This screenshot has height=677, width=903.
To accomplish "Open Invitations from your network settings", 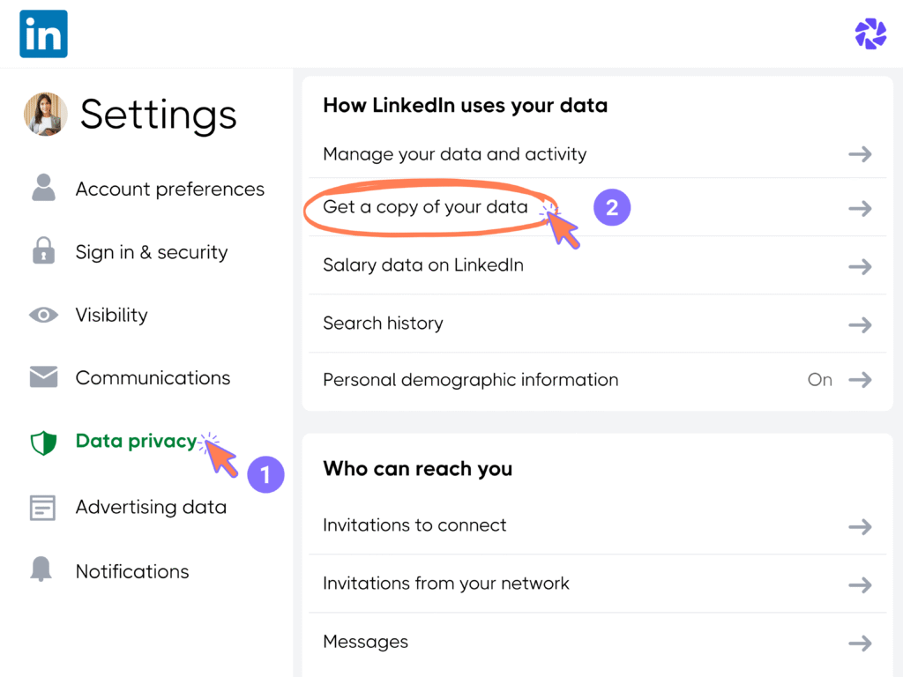I will pos(444,584).
